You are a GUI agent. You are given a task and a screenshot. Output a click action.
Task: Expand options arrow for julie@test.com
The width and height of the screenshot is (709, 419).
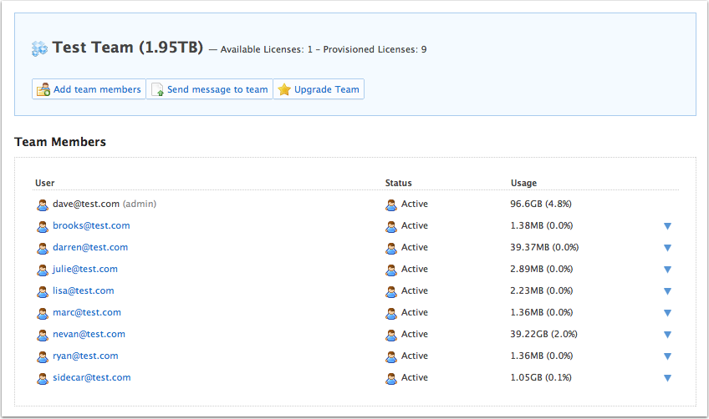[x=667, y=270]
